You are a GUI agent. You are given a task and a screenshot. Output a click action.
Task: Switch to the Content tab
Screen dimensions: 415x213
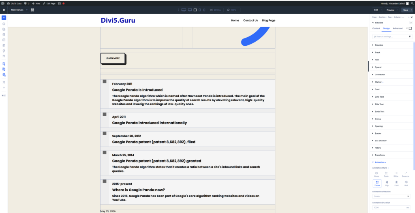[x=376, y=28]
